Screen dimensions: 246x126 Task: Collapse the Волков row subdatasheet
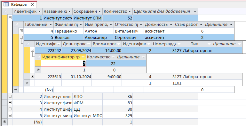point(21,37)
